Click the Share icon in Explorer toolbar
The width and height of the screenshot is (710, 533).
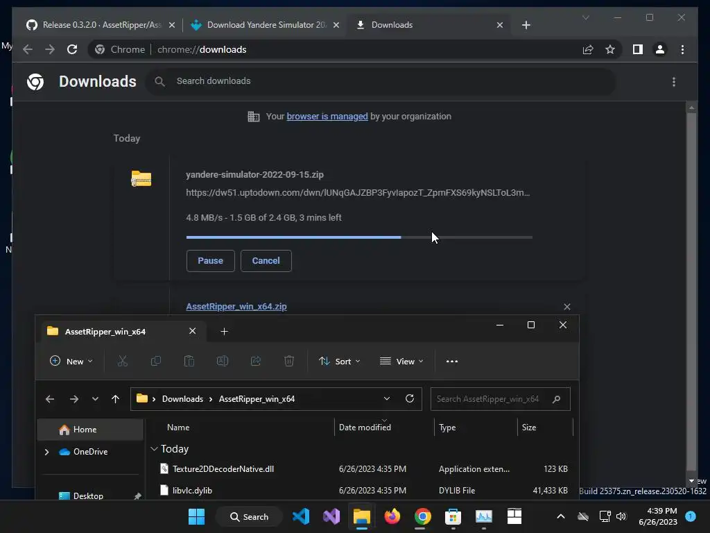tap(256, 361)
